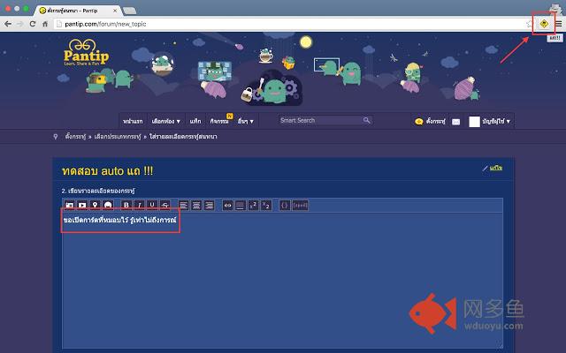Select the Pantip browser tab

[78, 11]
